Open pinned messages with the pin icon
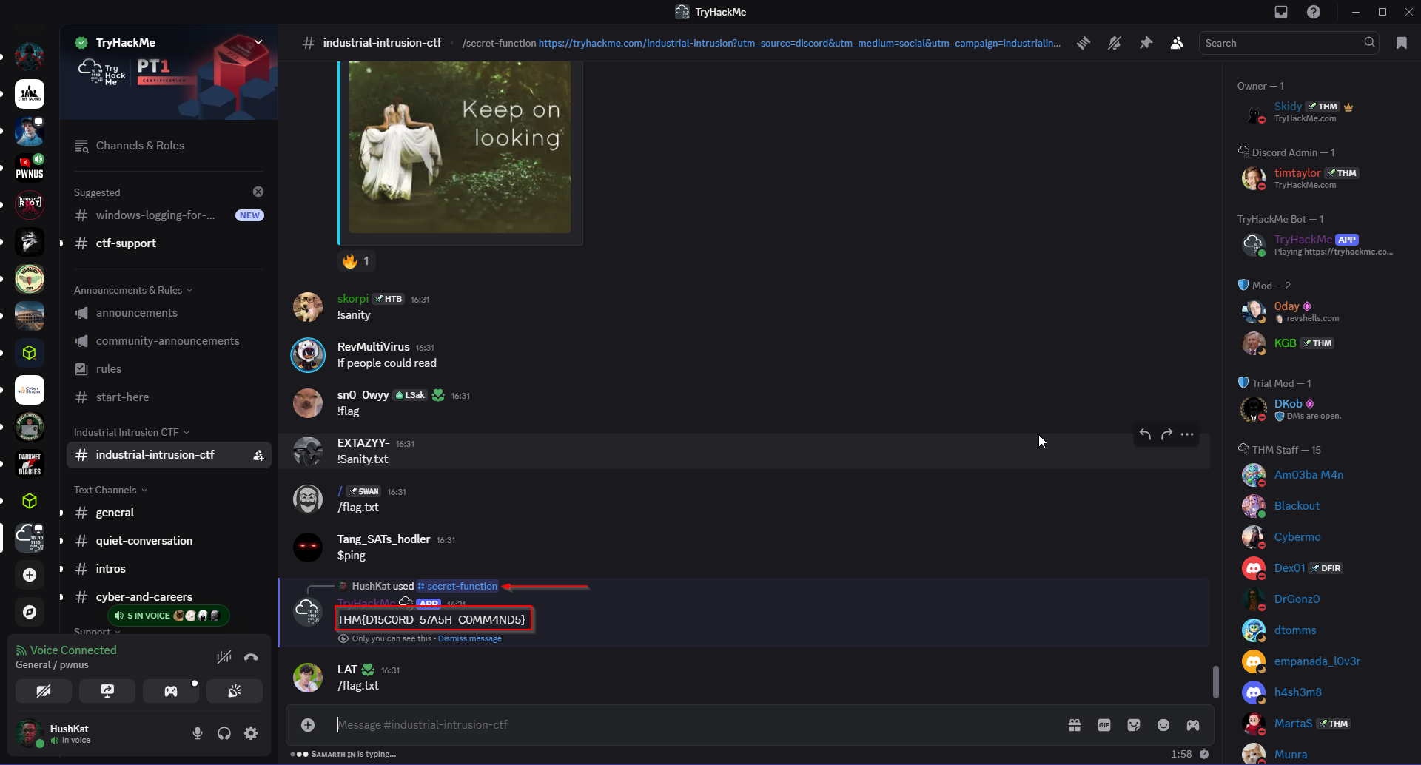This screenshot has height=765, width=1421. (x=1146, y=43)
